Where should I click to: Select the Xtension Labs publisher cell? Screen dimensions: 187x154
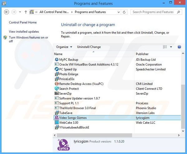point(145,113)
